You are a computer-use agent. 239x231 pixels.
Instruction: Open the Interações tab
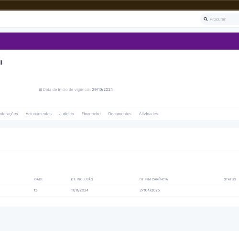[9, 114]
